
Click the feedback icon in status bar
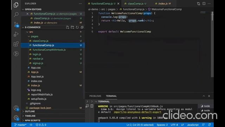[x=203, y=125]
